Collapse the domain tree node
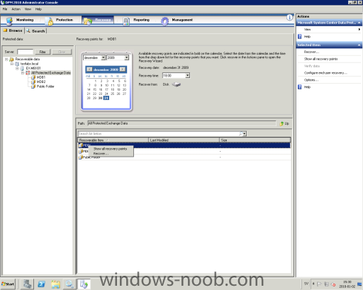 point(11,64)
